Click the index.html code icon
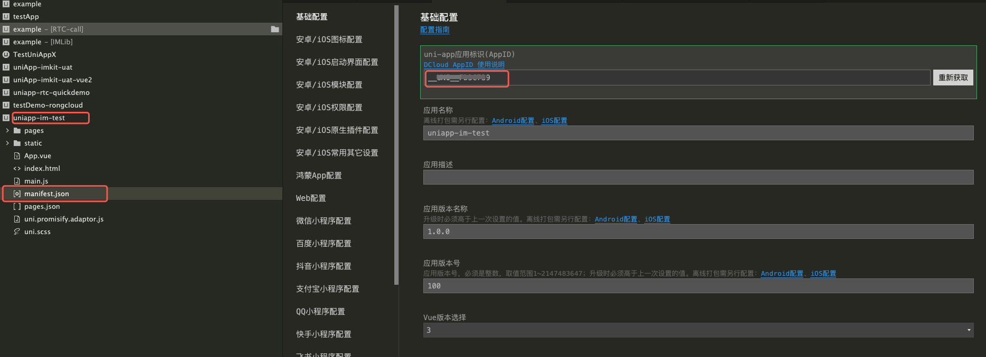 (17, 168)
